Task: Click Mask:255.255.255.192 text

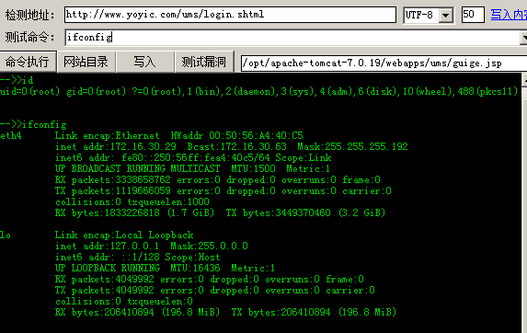Action: click(352, 147)
